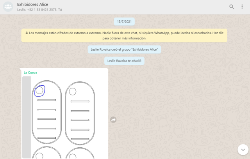The image size is (250, 159).
Task: Forward the La Cueva image message
Action: [x=113, y=120]
